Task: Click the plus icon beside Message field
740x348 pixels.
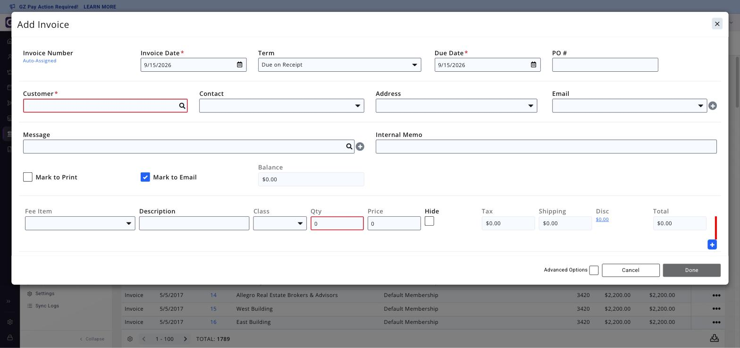Action: point(360,147)
